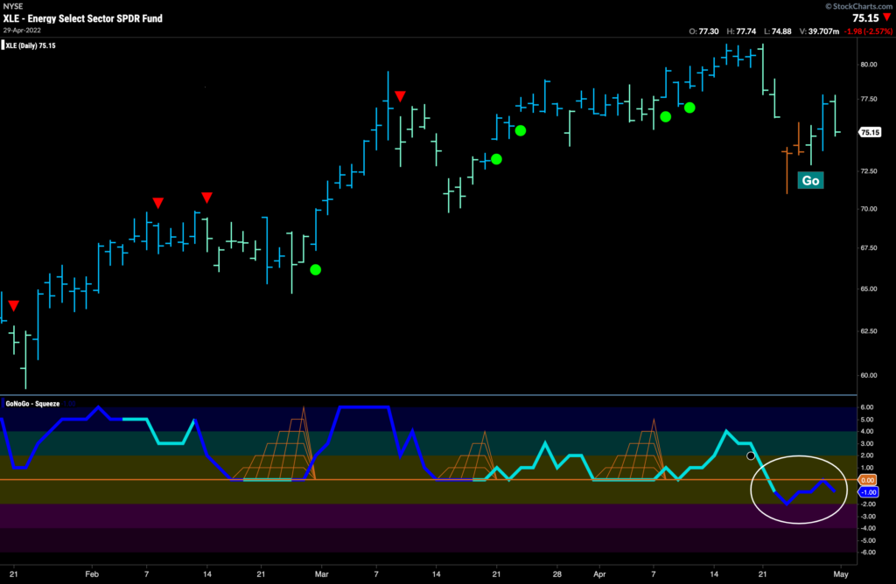Select the red triangle above the Feb 7 bars

point(158,203)
